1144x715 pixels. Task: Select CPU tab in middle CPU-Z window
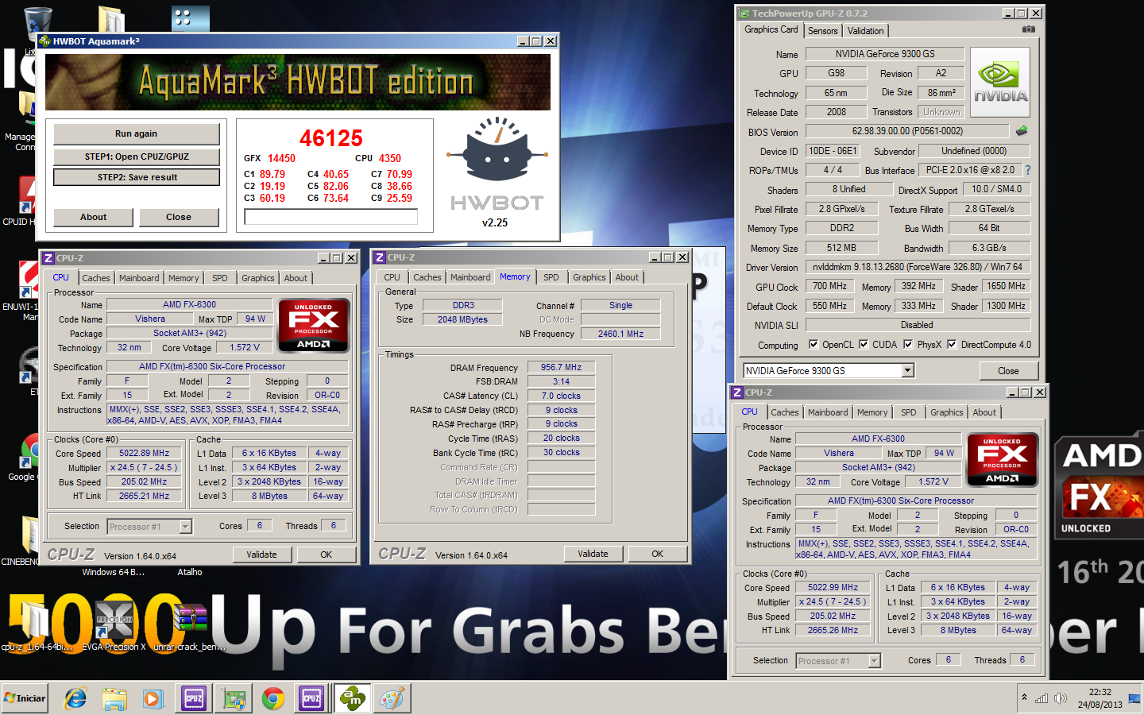click(392, 277)
